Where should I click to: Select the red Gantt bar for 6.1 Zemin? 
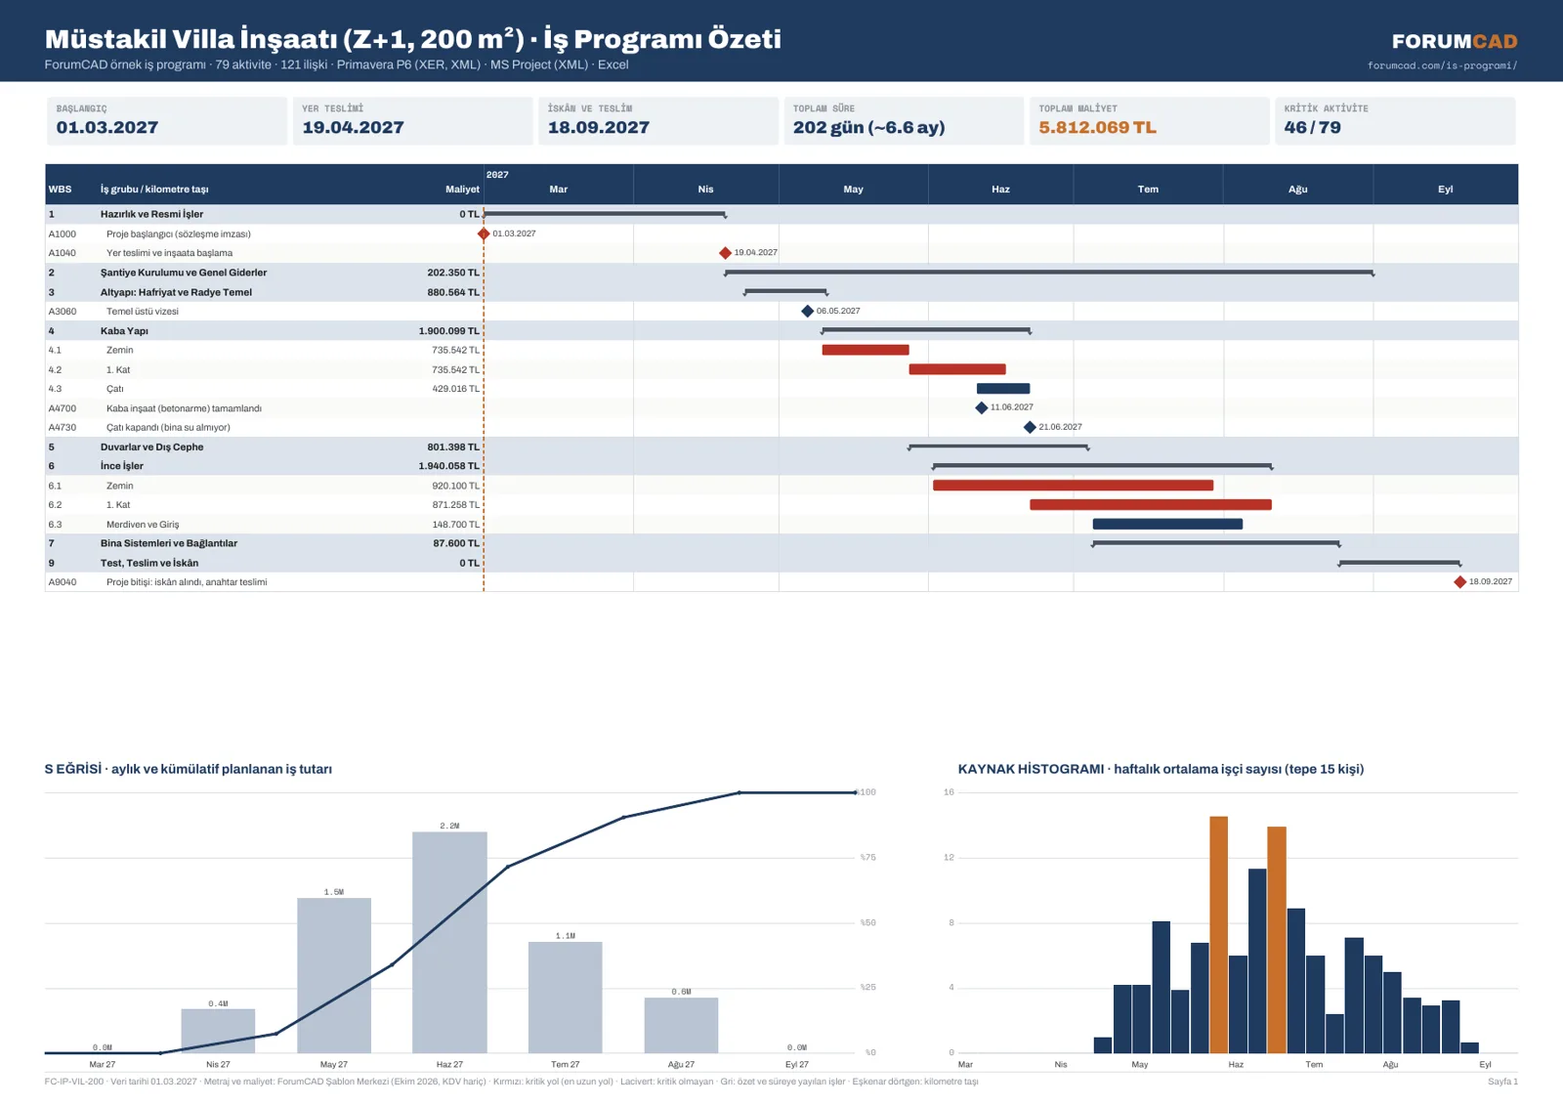tap(1073, 486)
